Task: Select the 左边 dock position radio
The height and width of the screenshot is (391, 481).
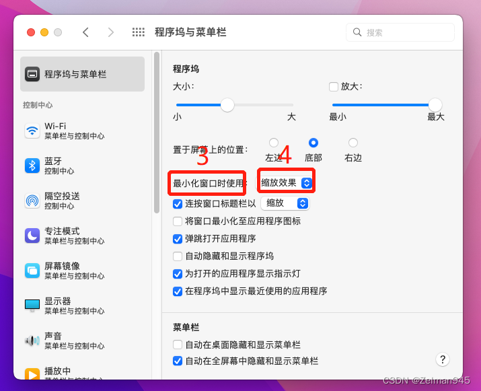Action: [x=274, y=143]
